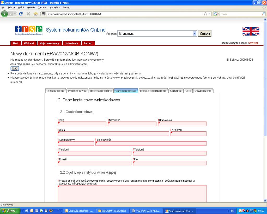The height and width of the screenshot is (214, 267).
Task: Switch to the MOB-KON_2012 Word document
Action: tap(146, 211)
